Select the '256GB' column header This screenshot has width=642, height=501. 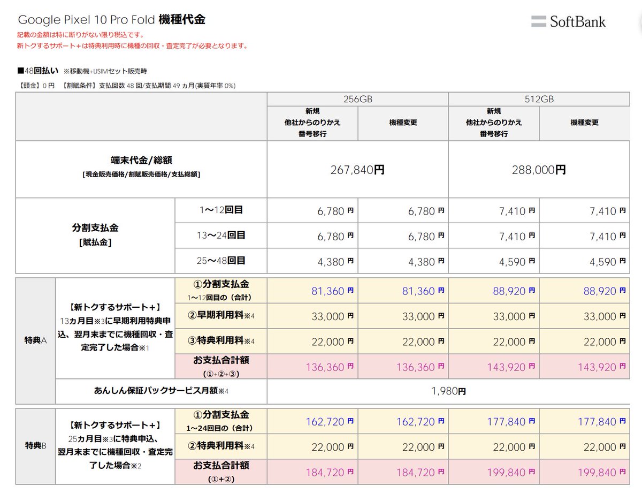coord(358,99)
